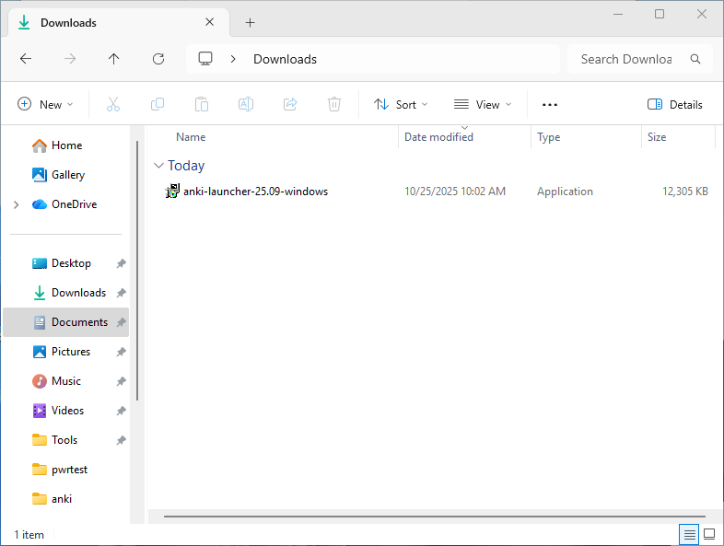The image size is (724, 546).
Task: Click the Rename icon in toolbar
Action: (x=246, y=105)
